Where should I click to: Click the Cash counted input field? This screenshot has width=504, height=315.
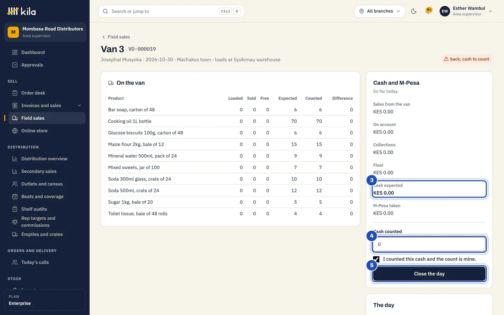[429, 244]
